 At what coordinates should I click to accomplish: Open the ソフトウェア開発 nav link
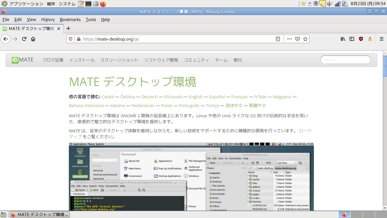coord(161,60)
